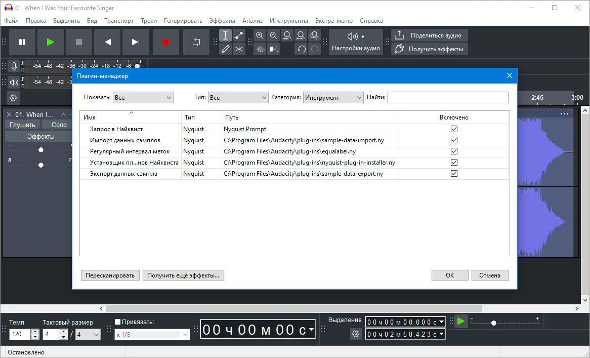Expand the Категория dropdown

tap(333, 98)
